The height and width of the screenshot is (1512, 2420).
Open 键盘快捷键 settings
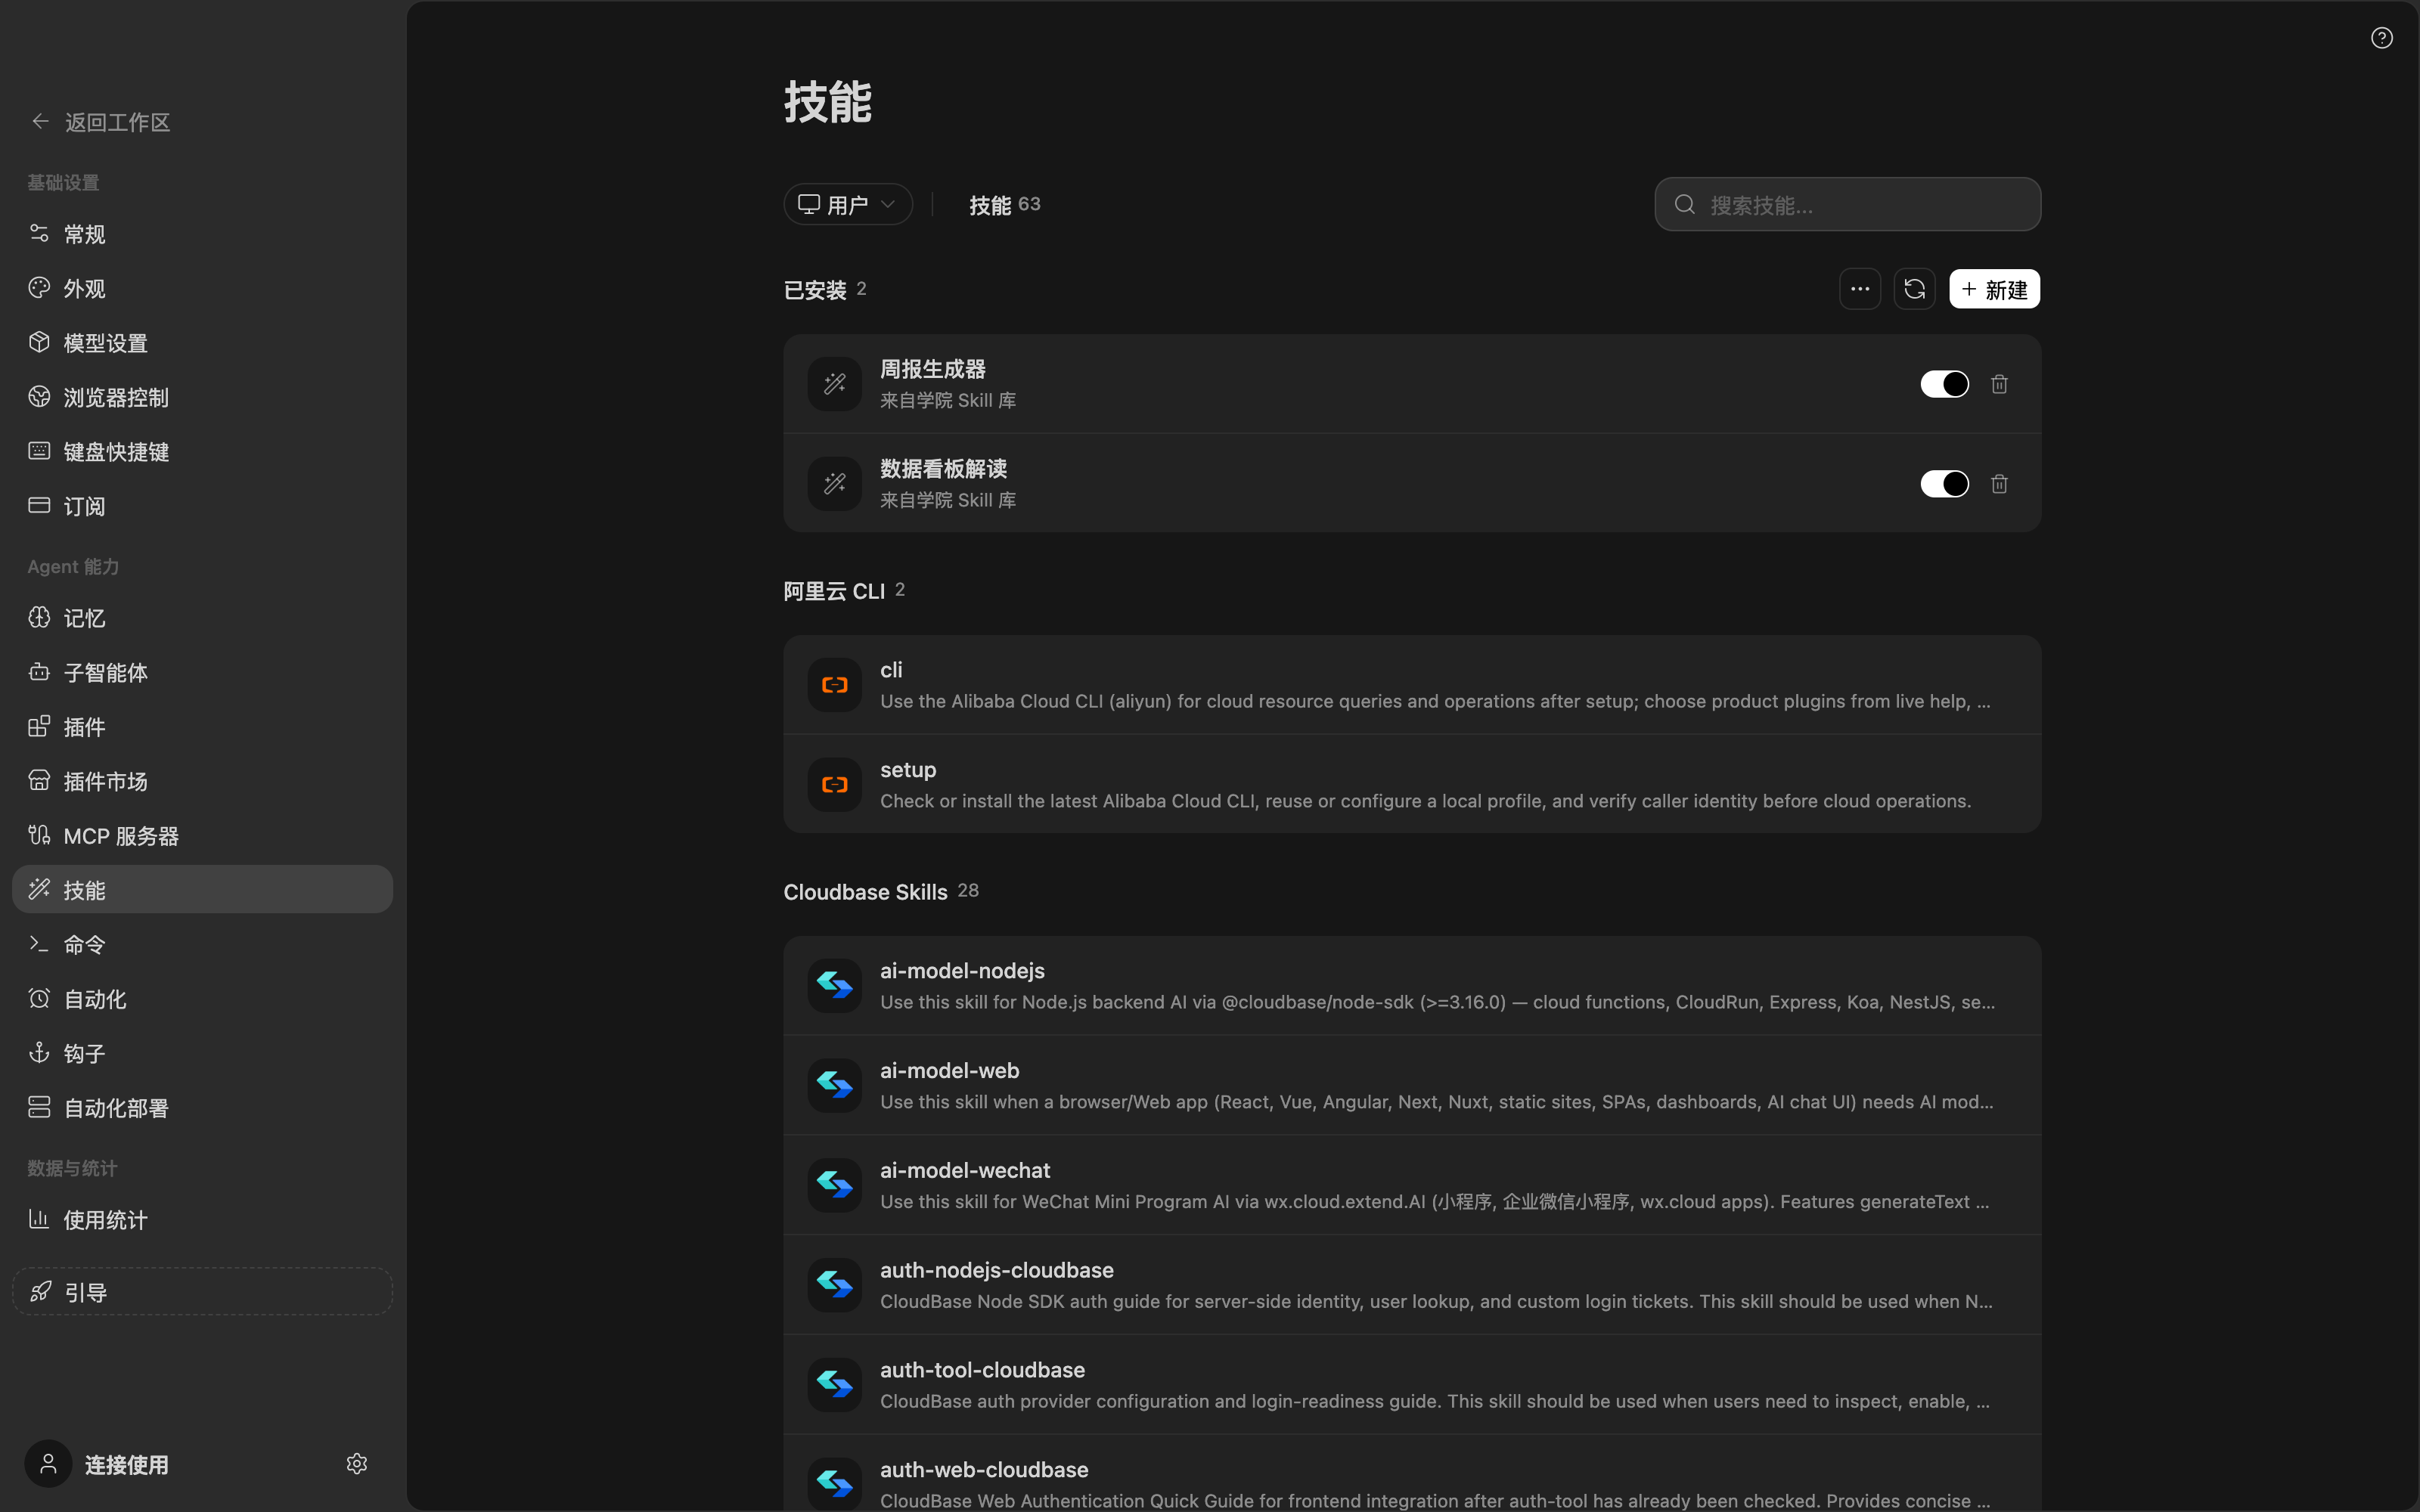202,452
